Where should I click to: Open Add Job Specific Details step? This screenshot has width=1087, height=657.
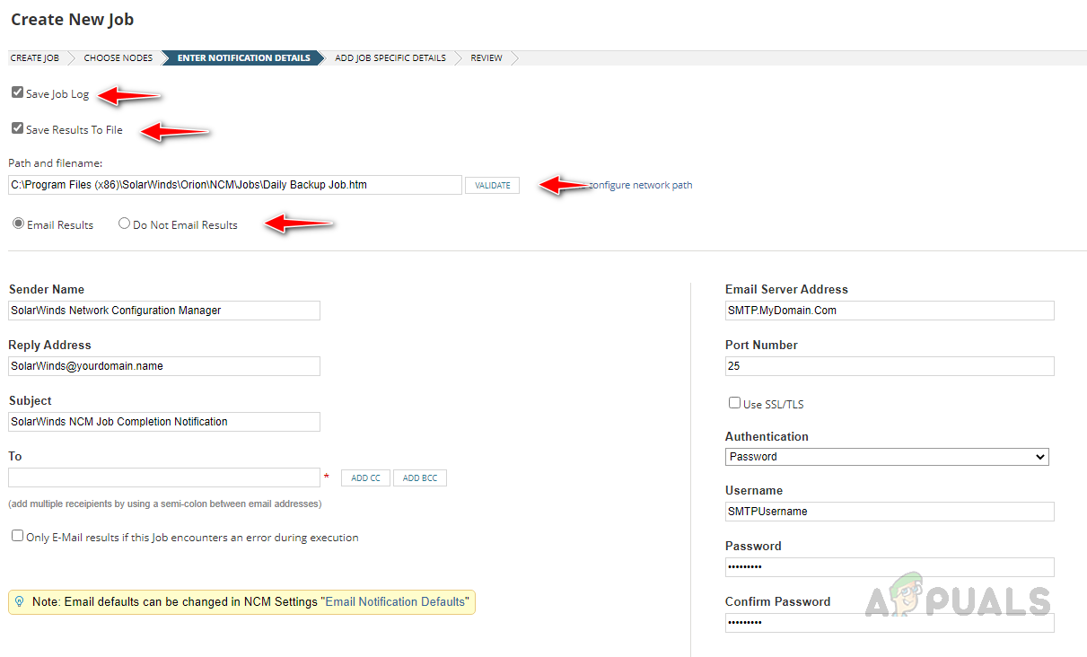390,57
